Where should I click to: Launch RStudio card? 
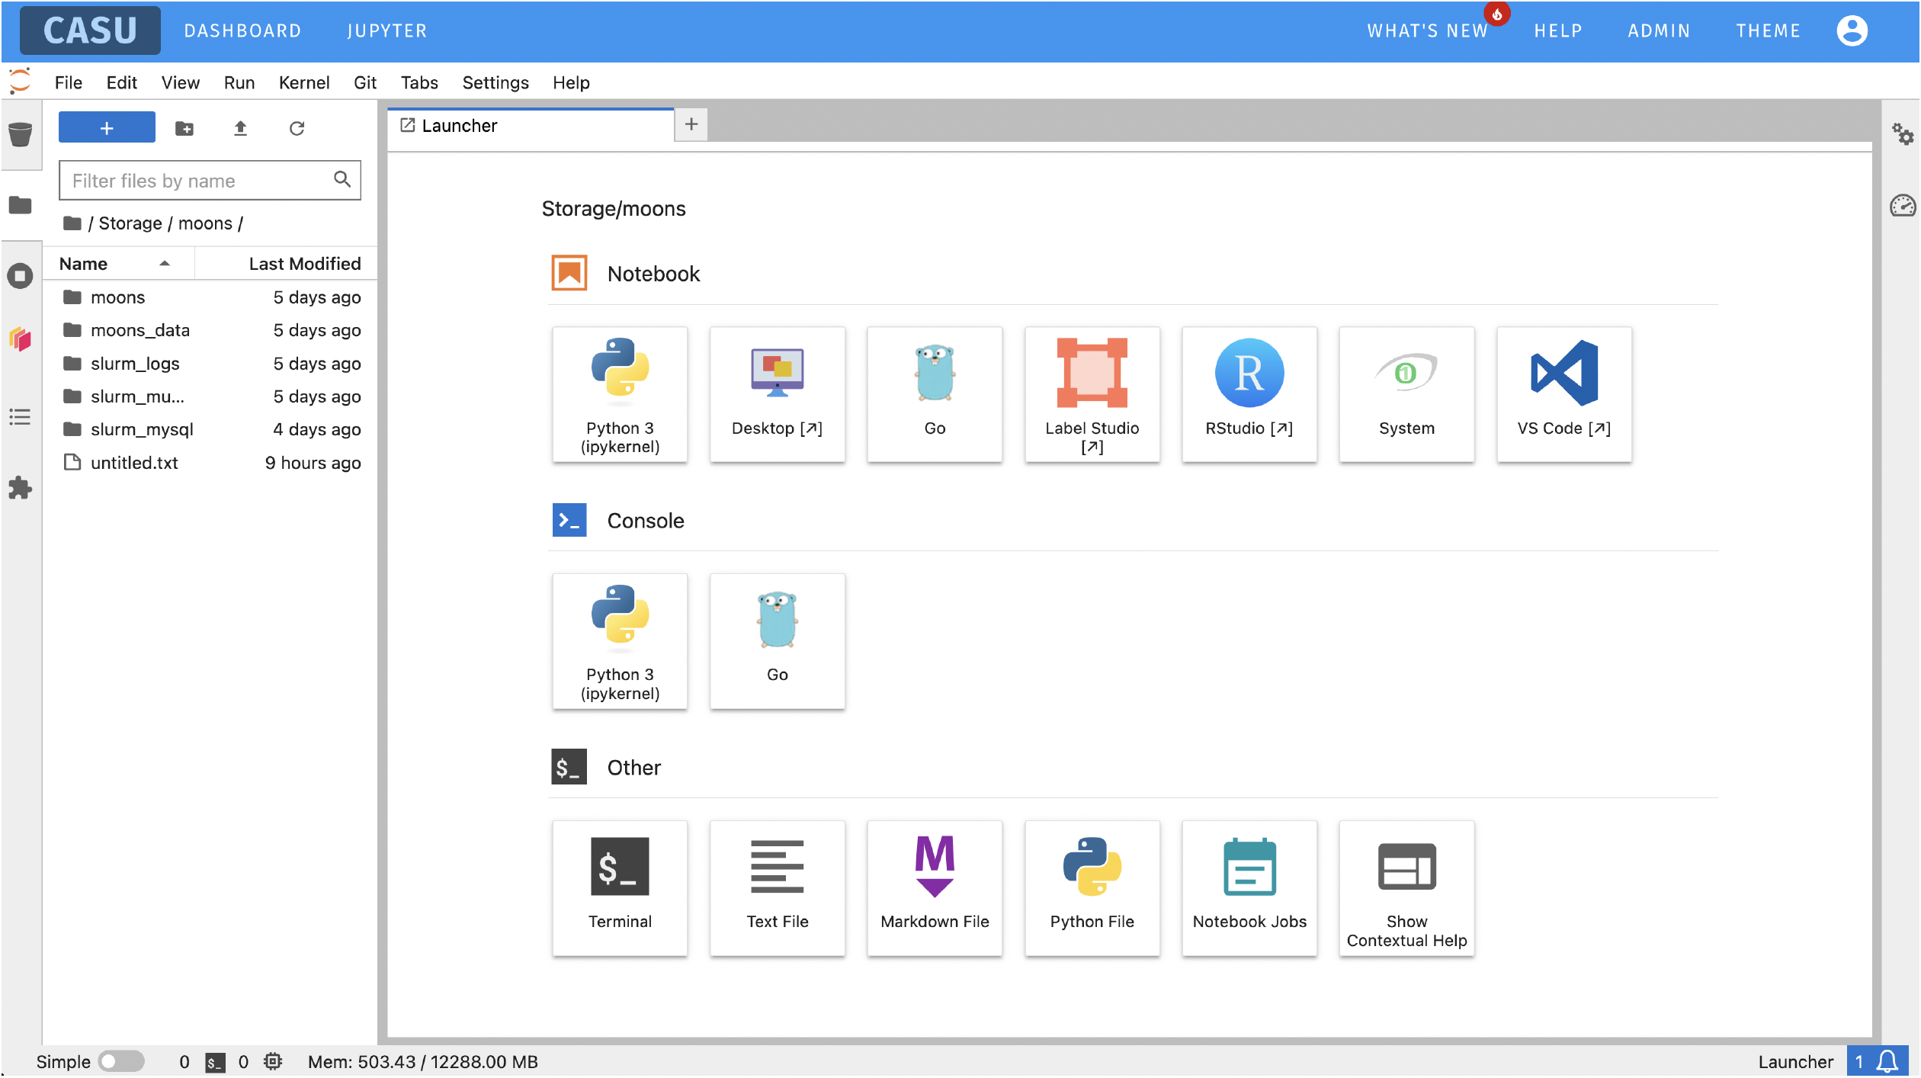click(1249, 394)
